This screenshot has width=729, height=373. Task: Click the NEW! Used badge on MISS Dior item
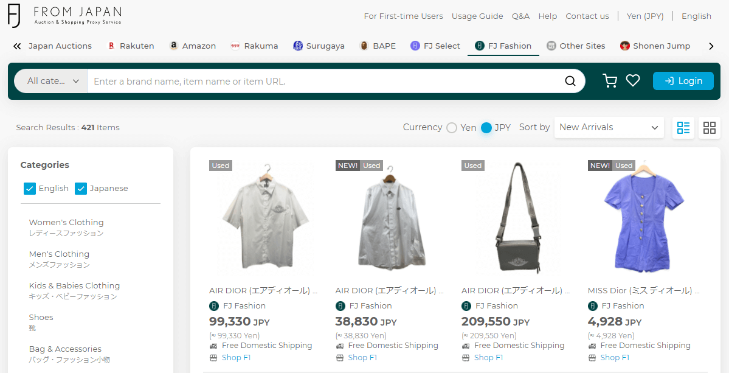click(x=611, y=166)
